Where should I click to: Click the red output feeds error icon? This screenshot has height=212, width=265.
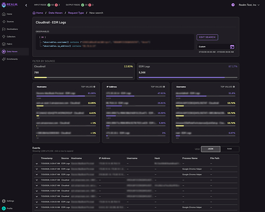[x=90, y=5]
